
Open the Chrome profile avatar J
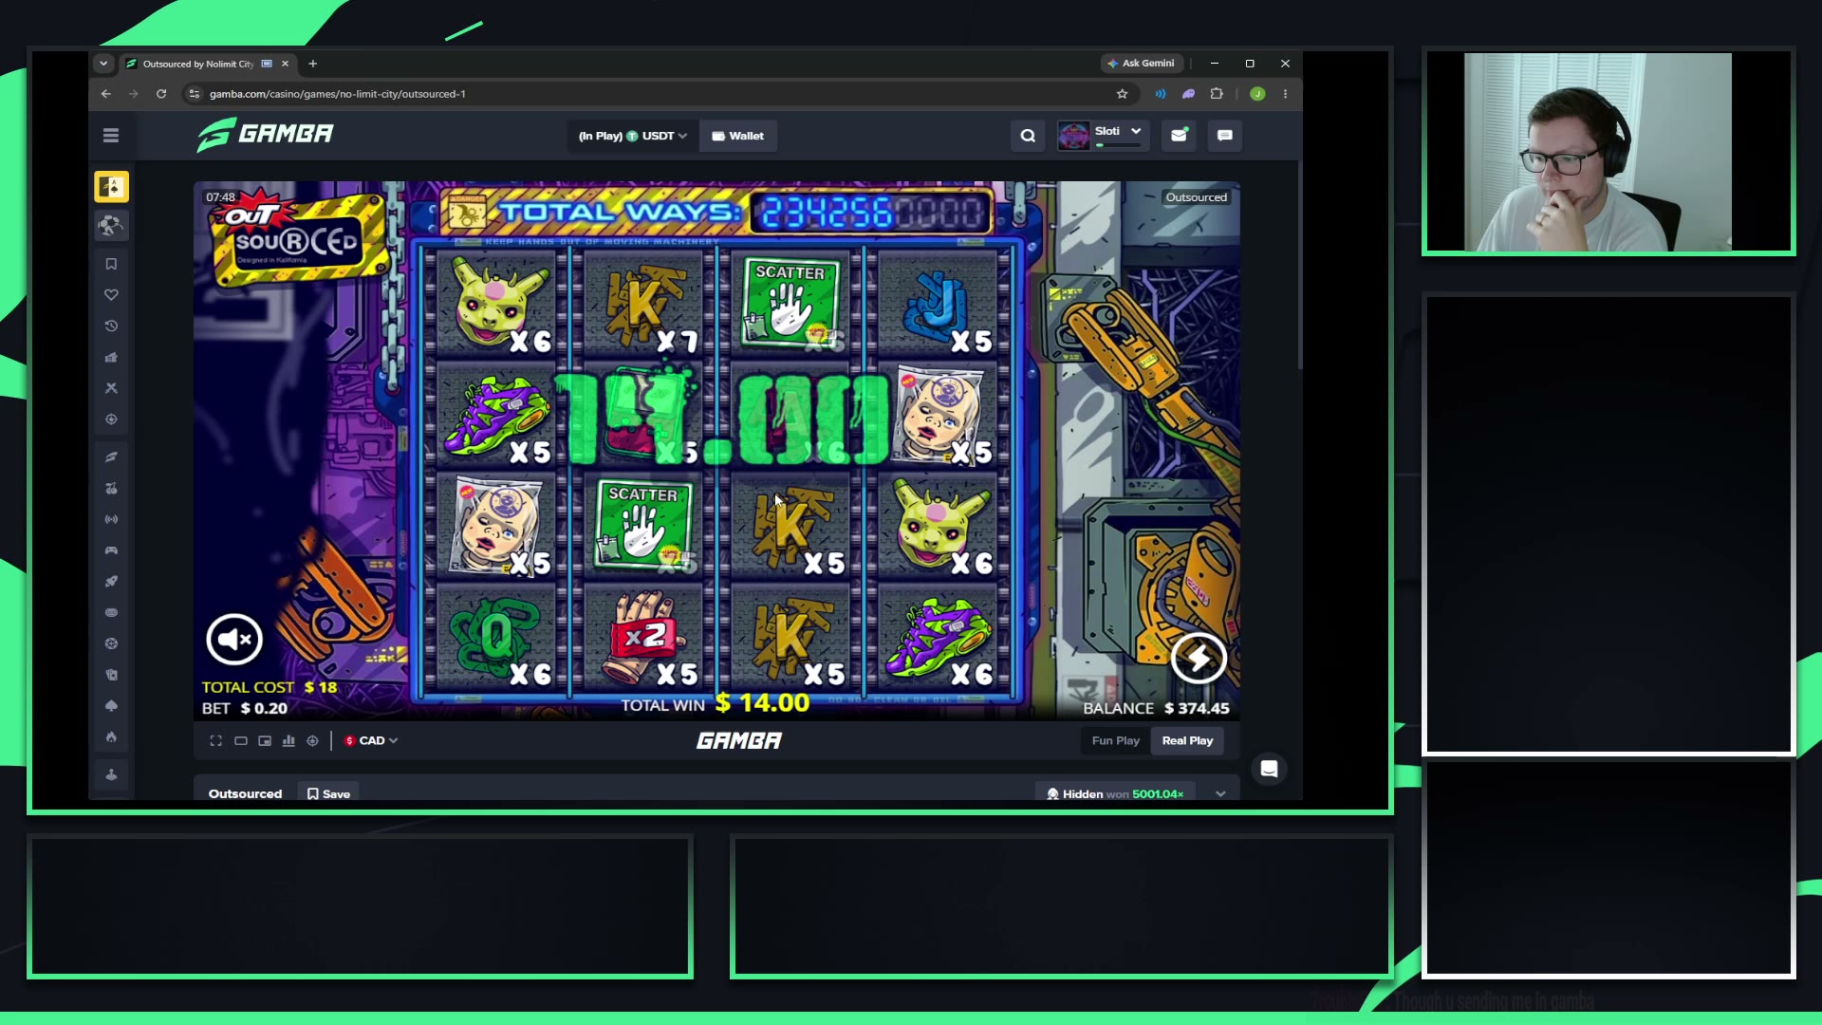click(x=1257, y=94)
